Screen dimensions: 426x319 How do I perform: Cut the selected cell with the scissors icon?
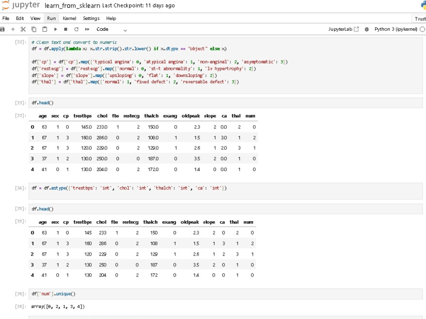coord(23,29)
